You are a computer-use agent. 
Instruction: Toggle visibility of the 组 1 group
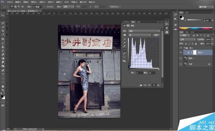pyautogui.click(x=181, y=48)
